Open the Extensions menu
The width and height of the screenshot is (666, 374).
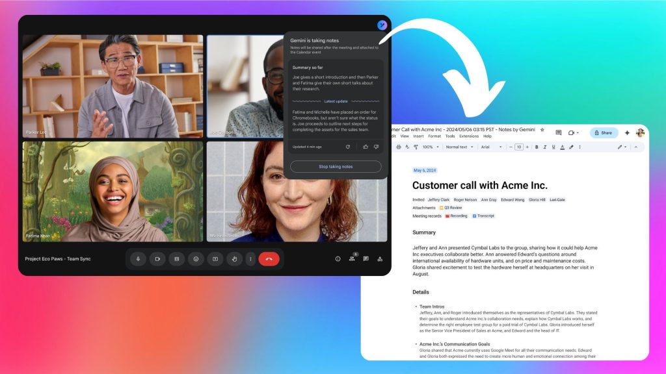click(x=468, y=136)
